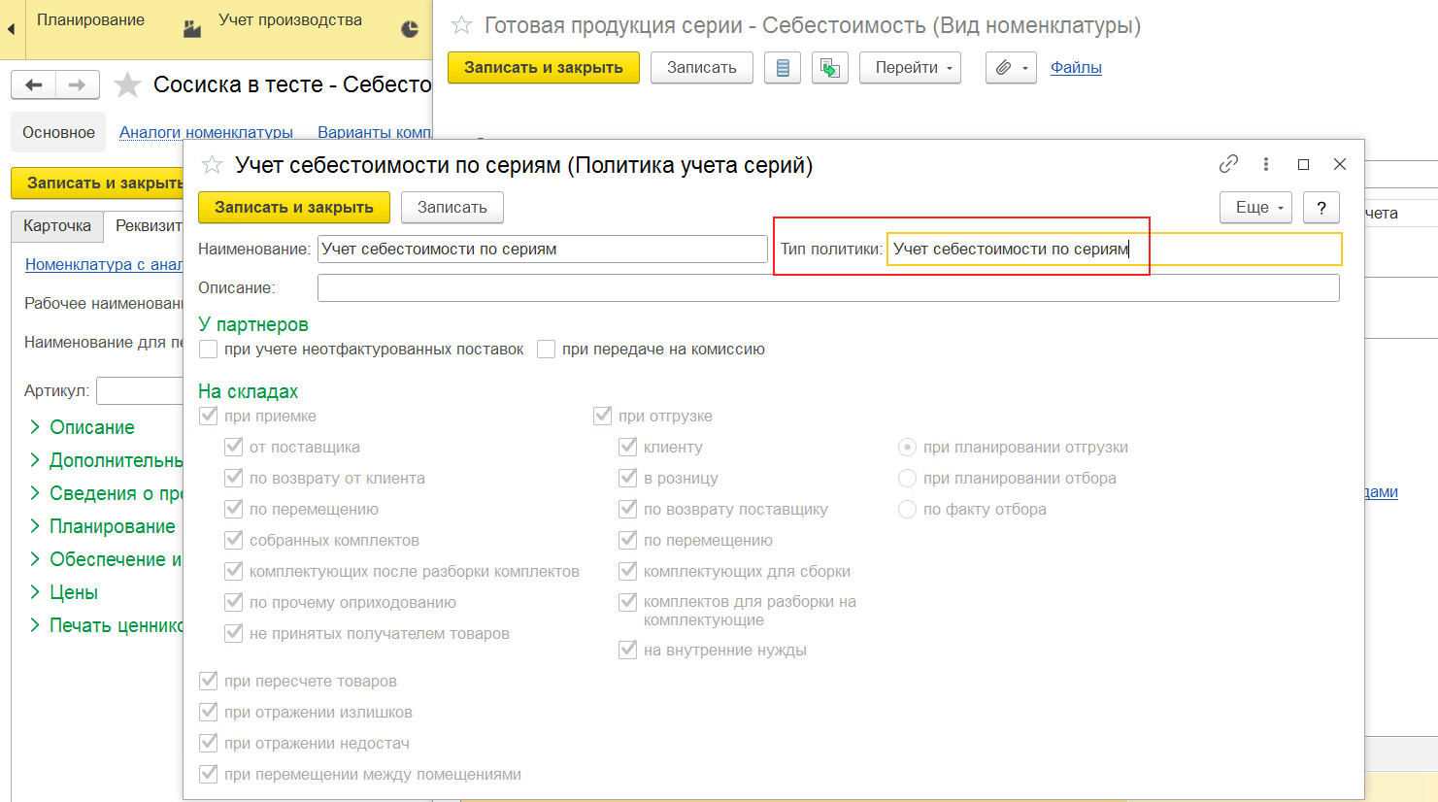Viewport: 1438px width, 802px height.
Task: Click the document list icon in toolbar
Action: 783,68
